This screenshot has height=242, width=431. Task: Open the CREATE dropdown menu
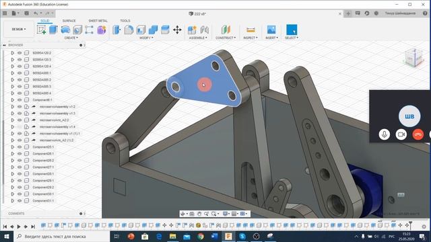coord(71,38)
